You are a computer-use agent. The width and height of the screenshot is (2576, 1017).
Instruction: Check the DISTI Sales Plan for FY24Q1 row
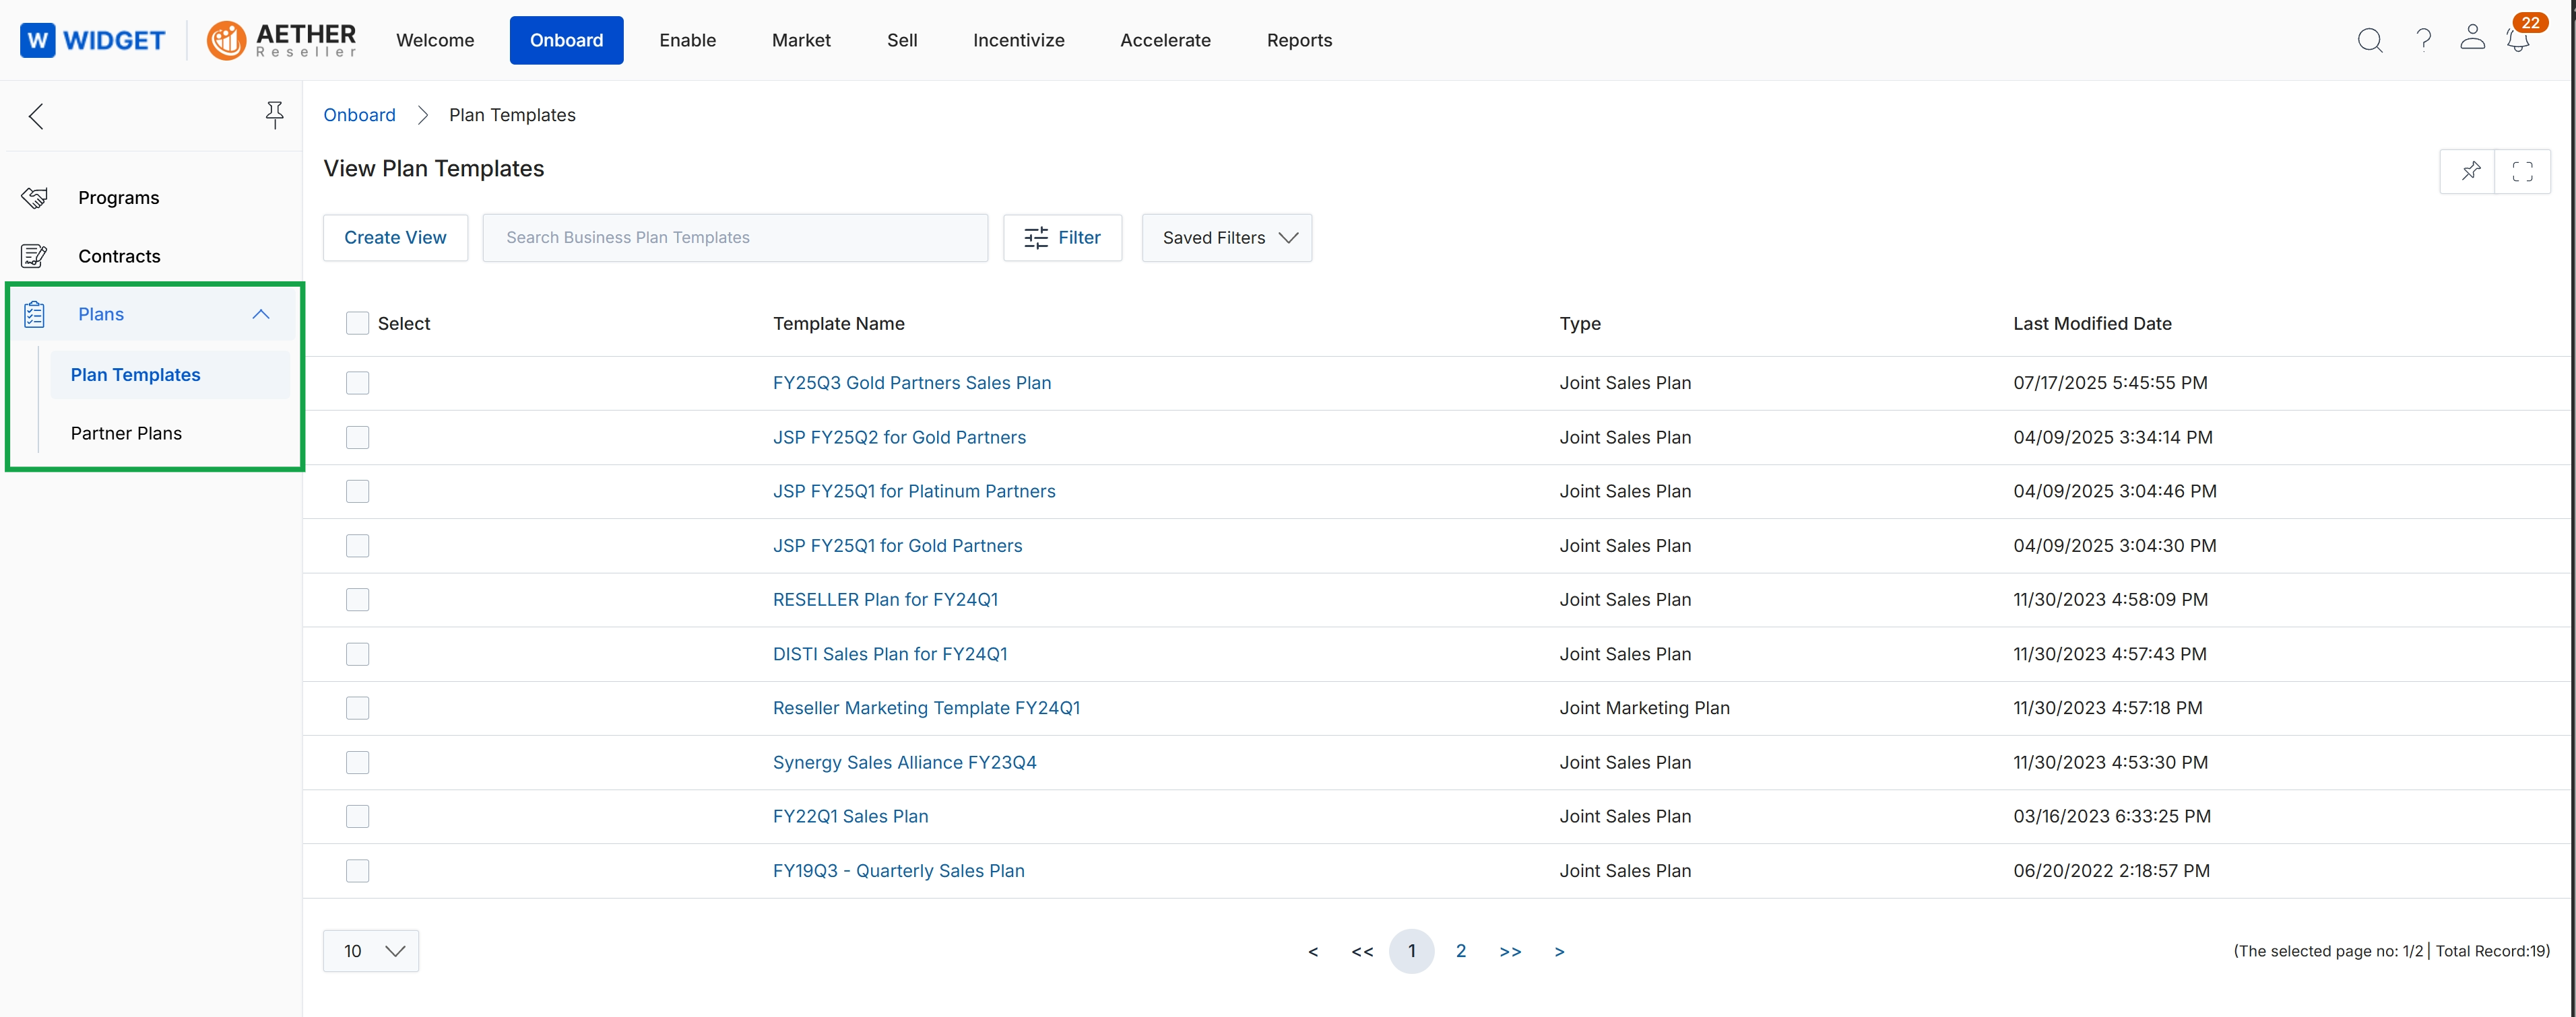[x=357, y=654]
